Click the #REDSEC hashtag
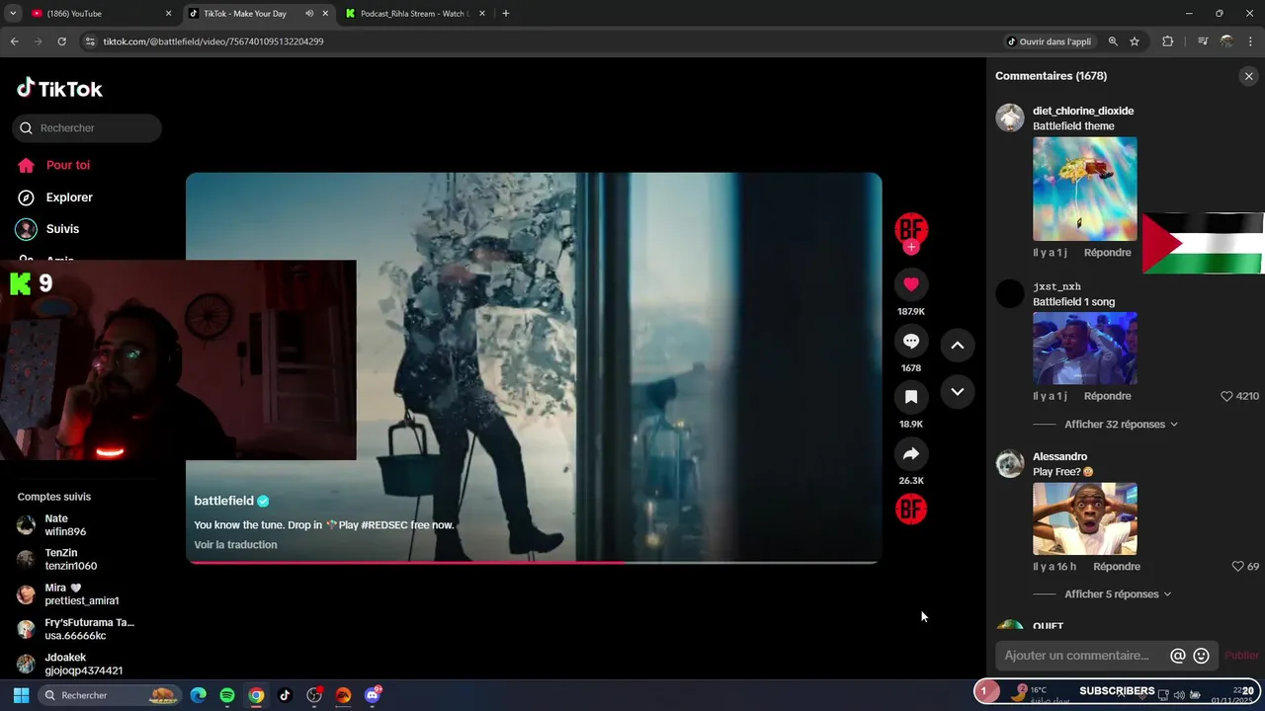1265x711 pixels. [x=383, y=525]
